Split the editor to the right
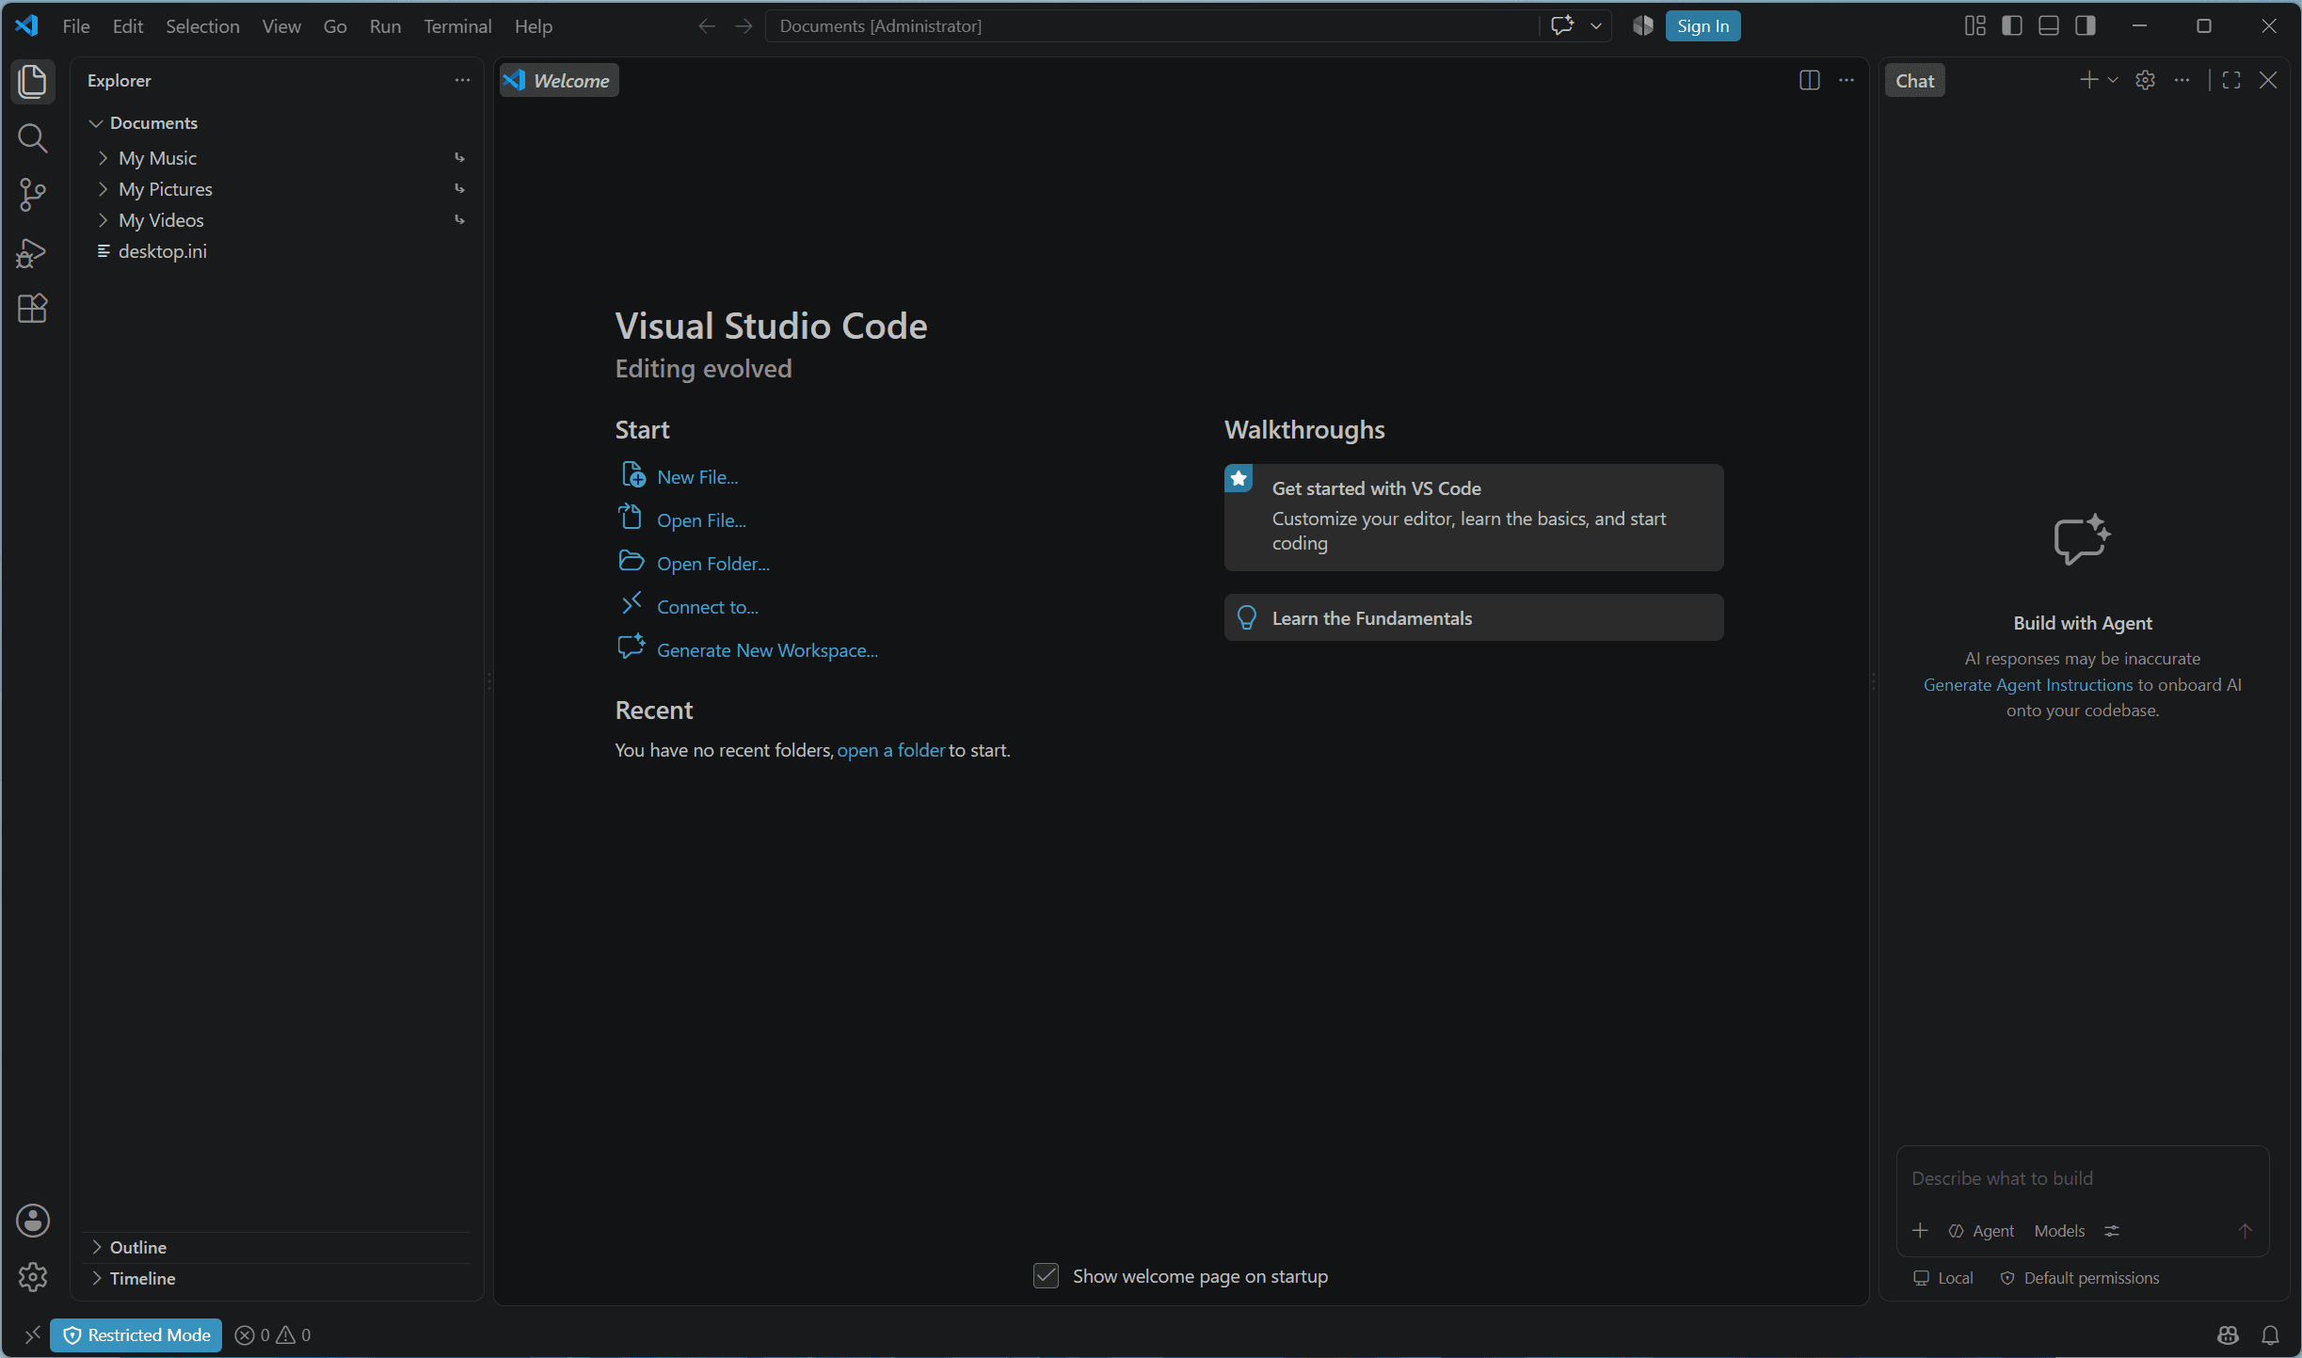Screen dimensions: 2302x1358 [x=1809, y=81]
